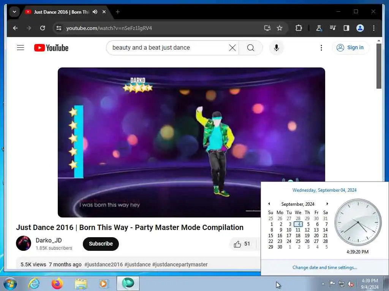Clear the YouTube search query
389x291 pixels.
232,47
